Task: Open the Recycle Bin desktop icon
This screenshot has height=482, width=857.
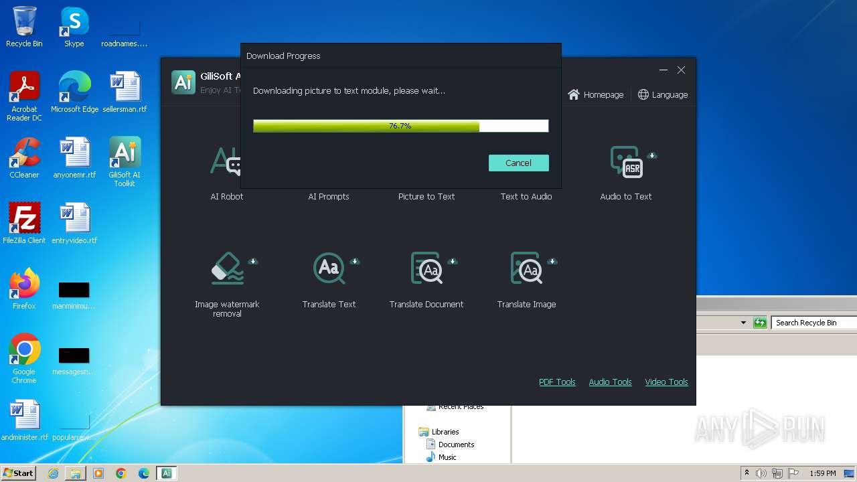Action: pos(24,27)
